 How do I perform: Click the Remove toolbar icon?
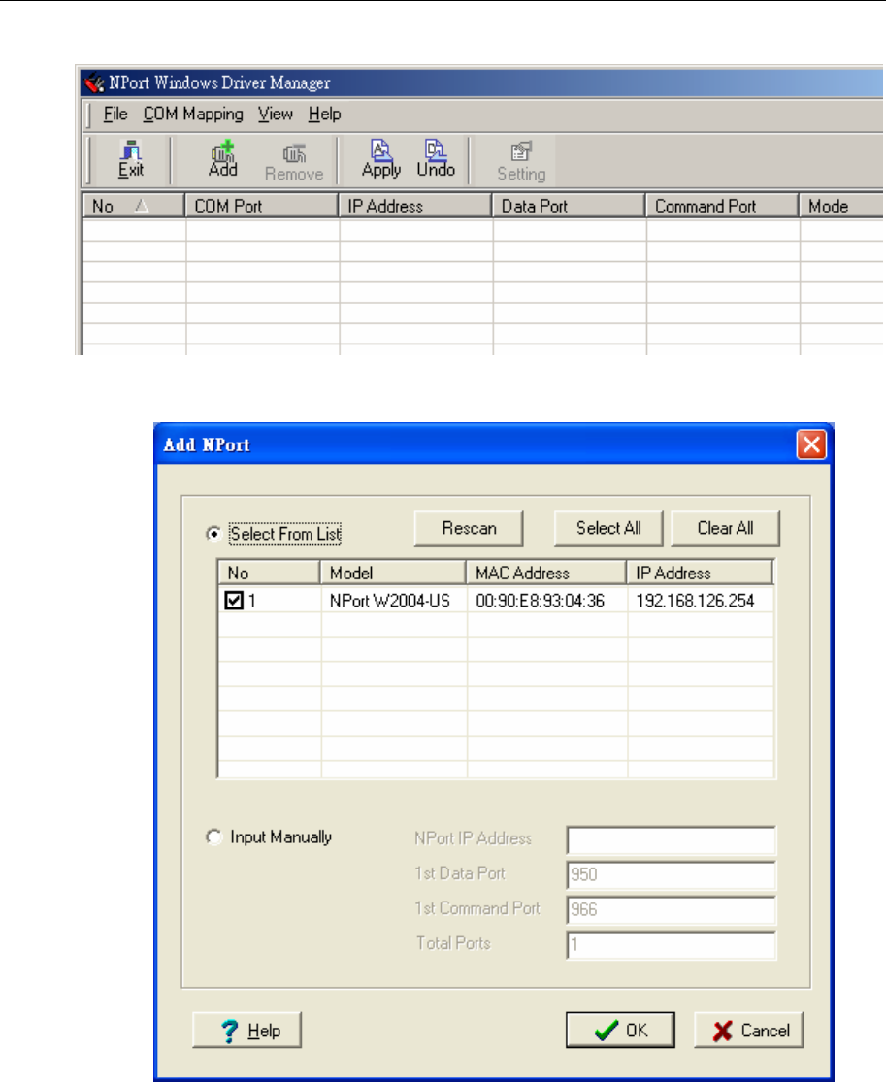(294, 163)
